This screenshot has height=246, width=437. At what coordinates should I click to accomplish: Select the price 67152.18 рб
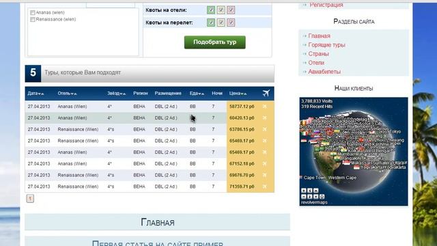(x=242, y=164)
